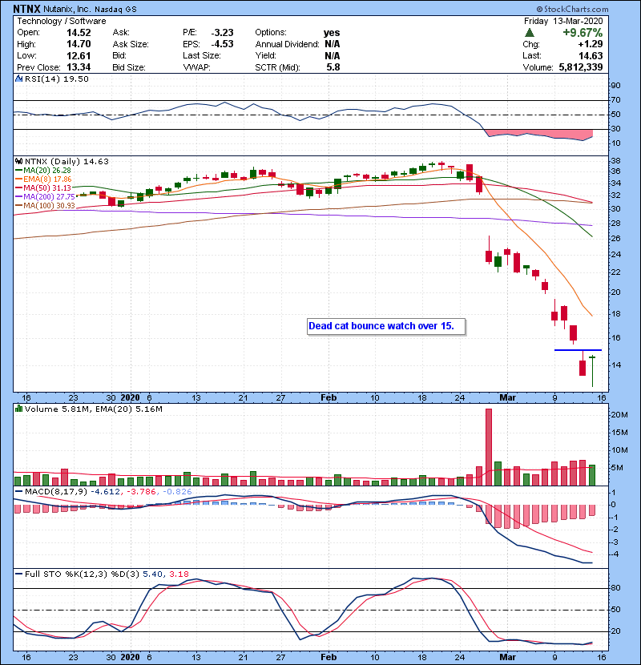Click the tallest red volume bar

[x=489, y=447]
